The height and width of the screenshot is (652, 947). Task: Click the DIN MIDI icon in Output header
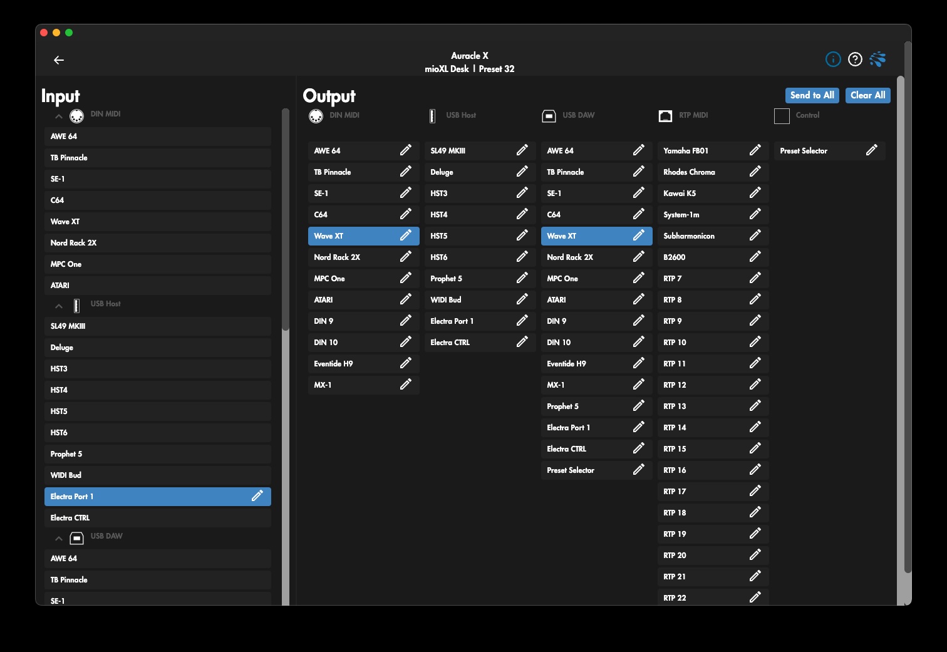pos(315,115)
